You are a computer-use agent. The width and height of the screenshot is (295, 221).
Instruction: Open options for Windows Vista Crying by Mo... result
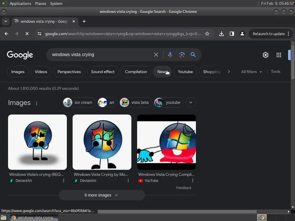point(128,180)
